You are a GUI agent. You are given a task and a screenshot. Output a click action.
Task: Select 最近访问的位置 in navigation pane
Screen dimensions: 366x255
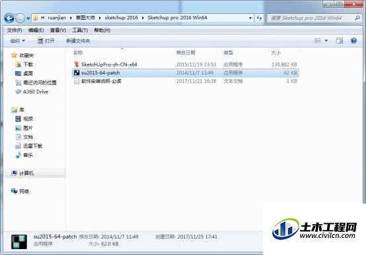click(x=40, y=82)
